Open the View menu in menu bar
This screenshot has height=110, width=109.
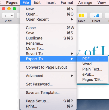[x=102, y=2]
